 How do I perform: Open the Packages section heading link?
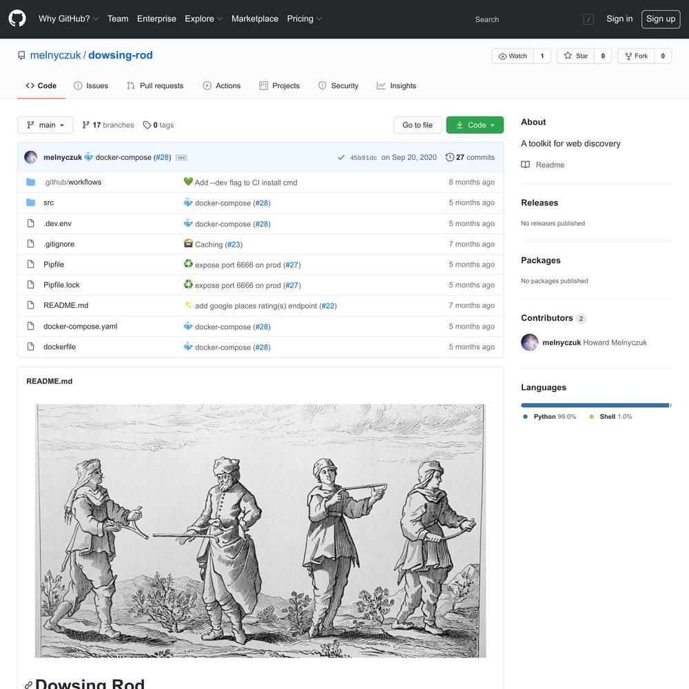pos(541,260)
